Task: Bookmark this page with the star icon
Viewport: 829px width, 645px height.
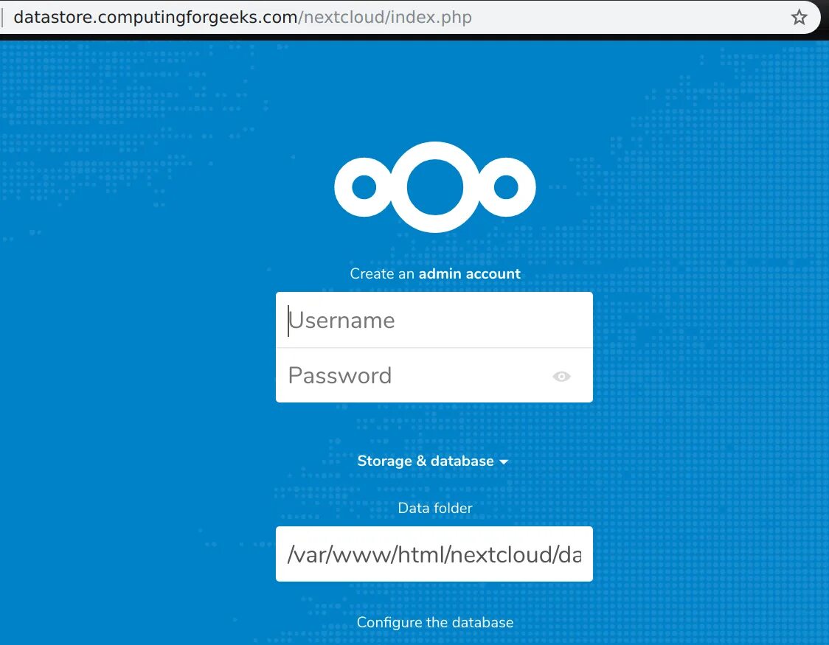Action: [x=799, y=18]
